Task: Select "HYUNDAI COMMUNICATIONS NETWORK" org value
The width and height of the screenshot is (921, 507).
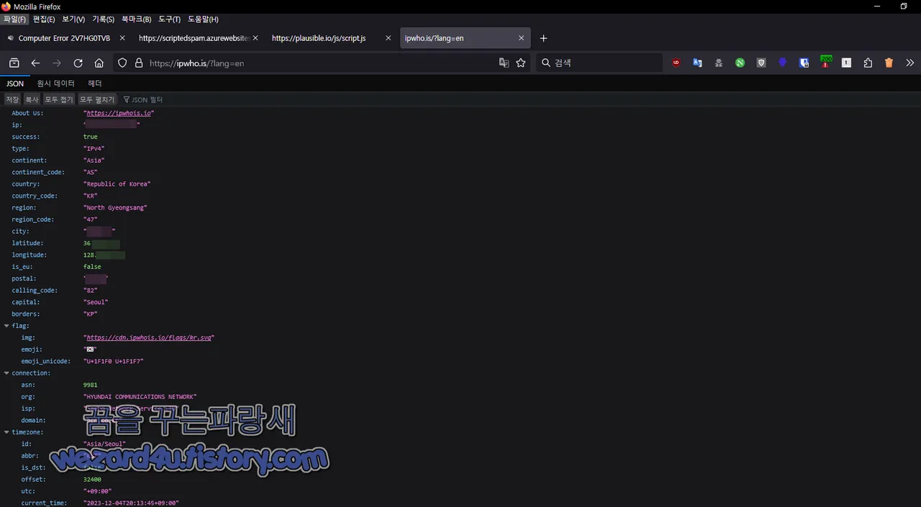Action: click(140, 397)
